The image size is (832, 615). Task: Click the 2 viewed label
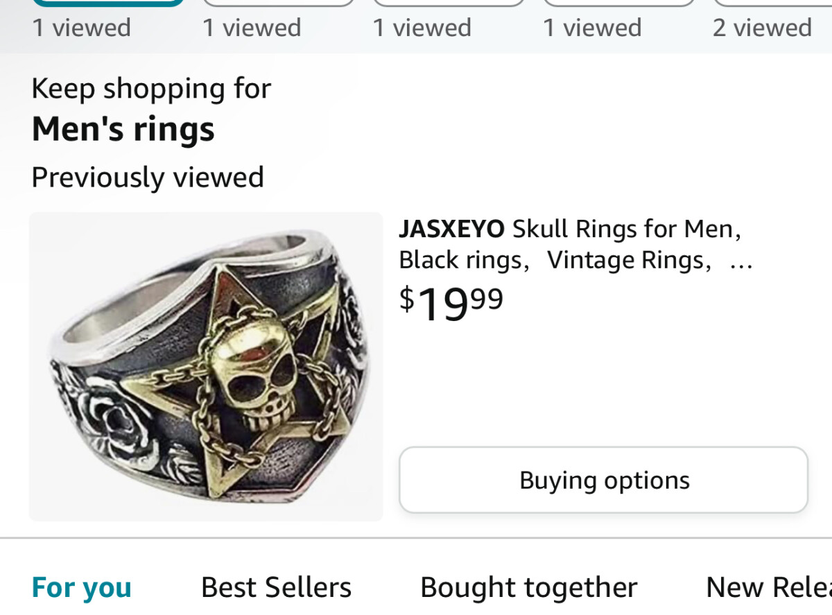pyautogui.click(x=761, y=28)
